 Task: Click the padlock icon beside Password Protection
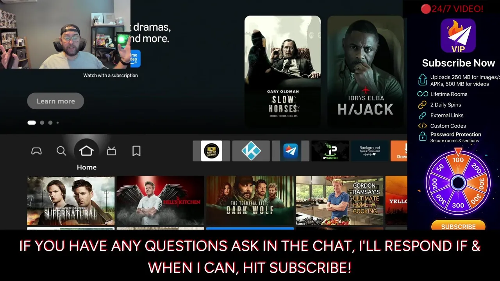(x=422, y=136)
